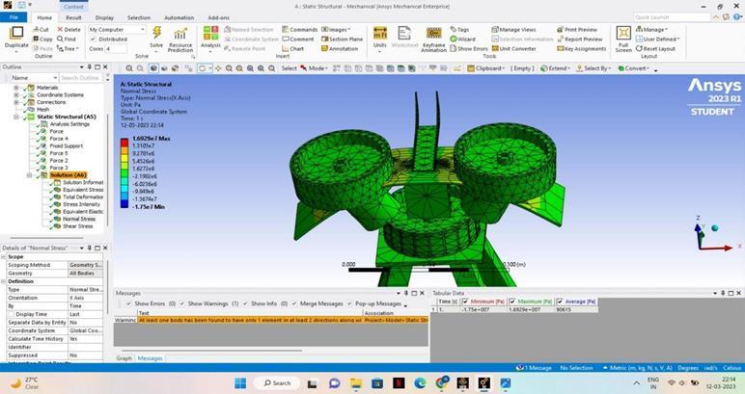Click the Duplicate icon
Screen dimensions: 745x394
point(16,33)
